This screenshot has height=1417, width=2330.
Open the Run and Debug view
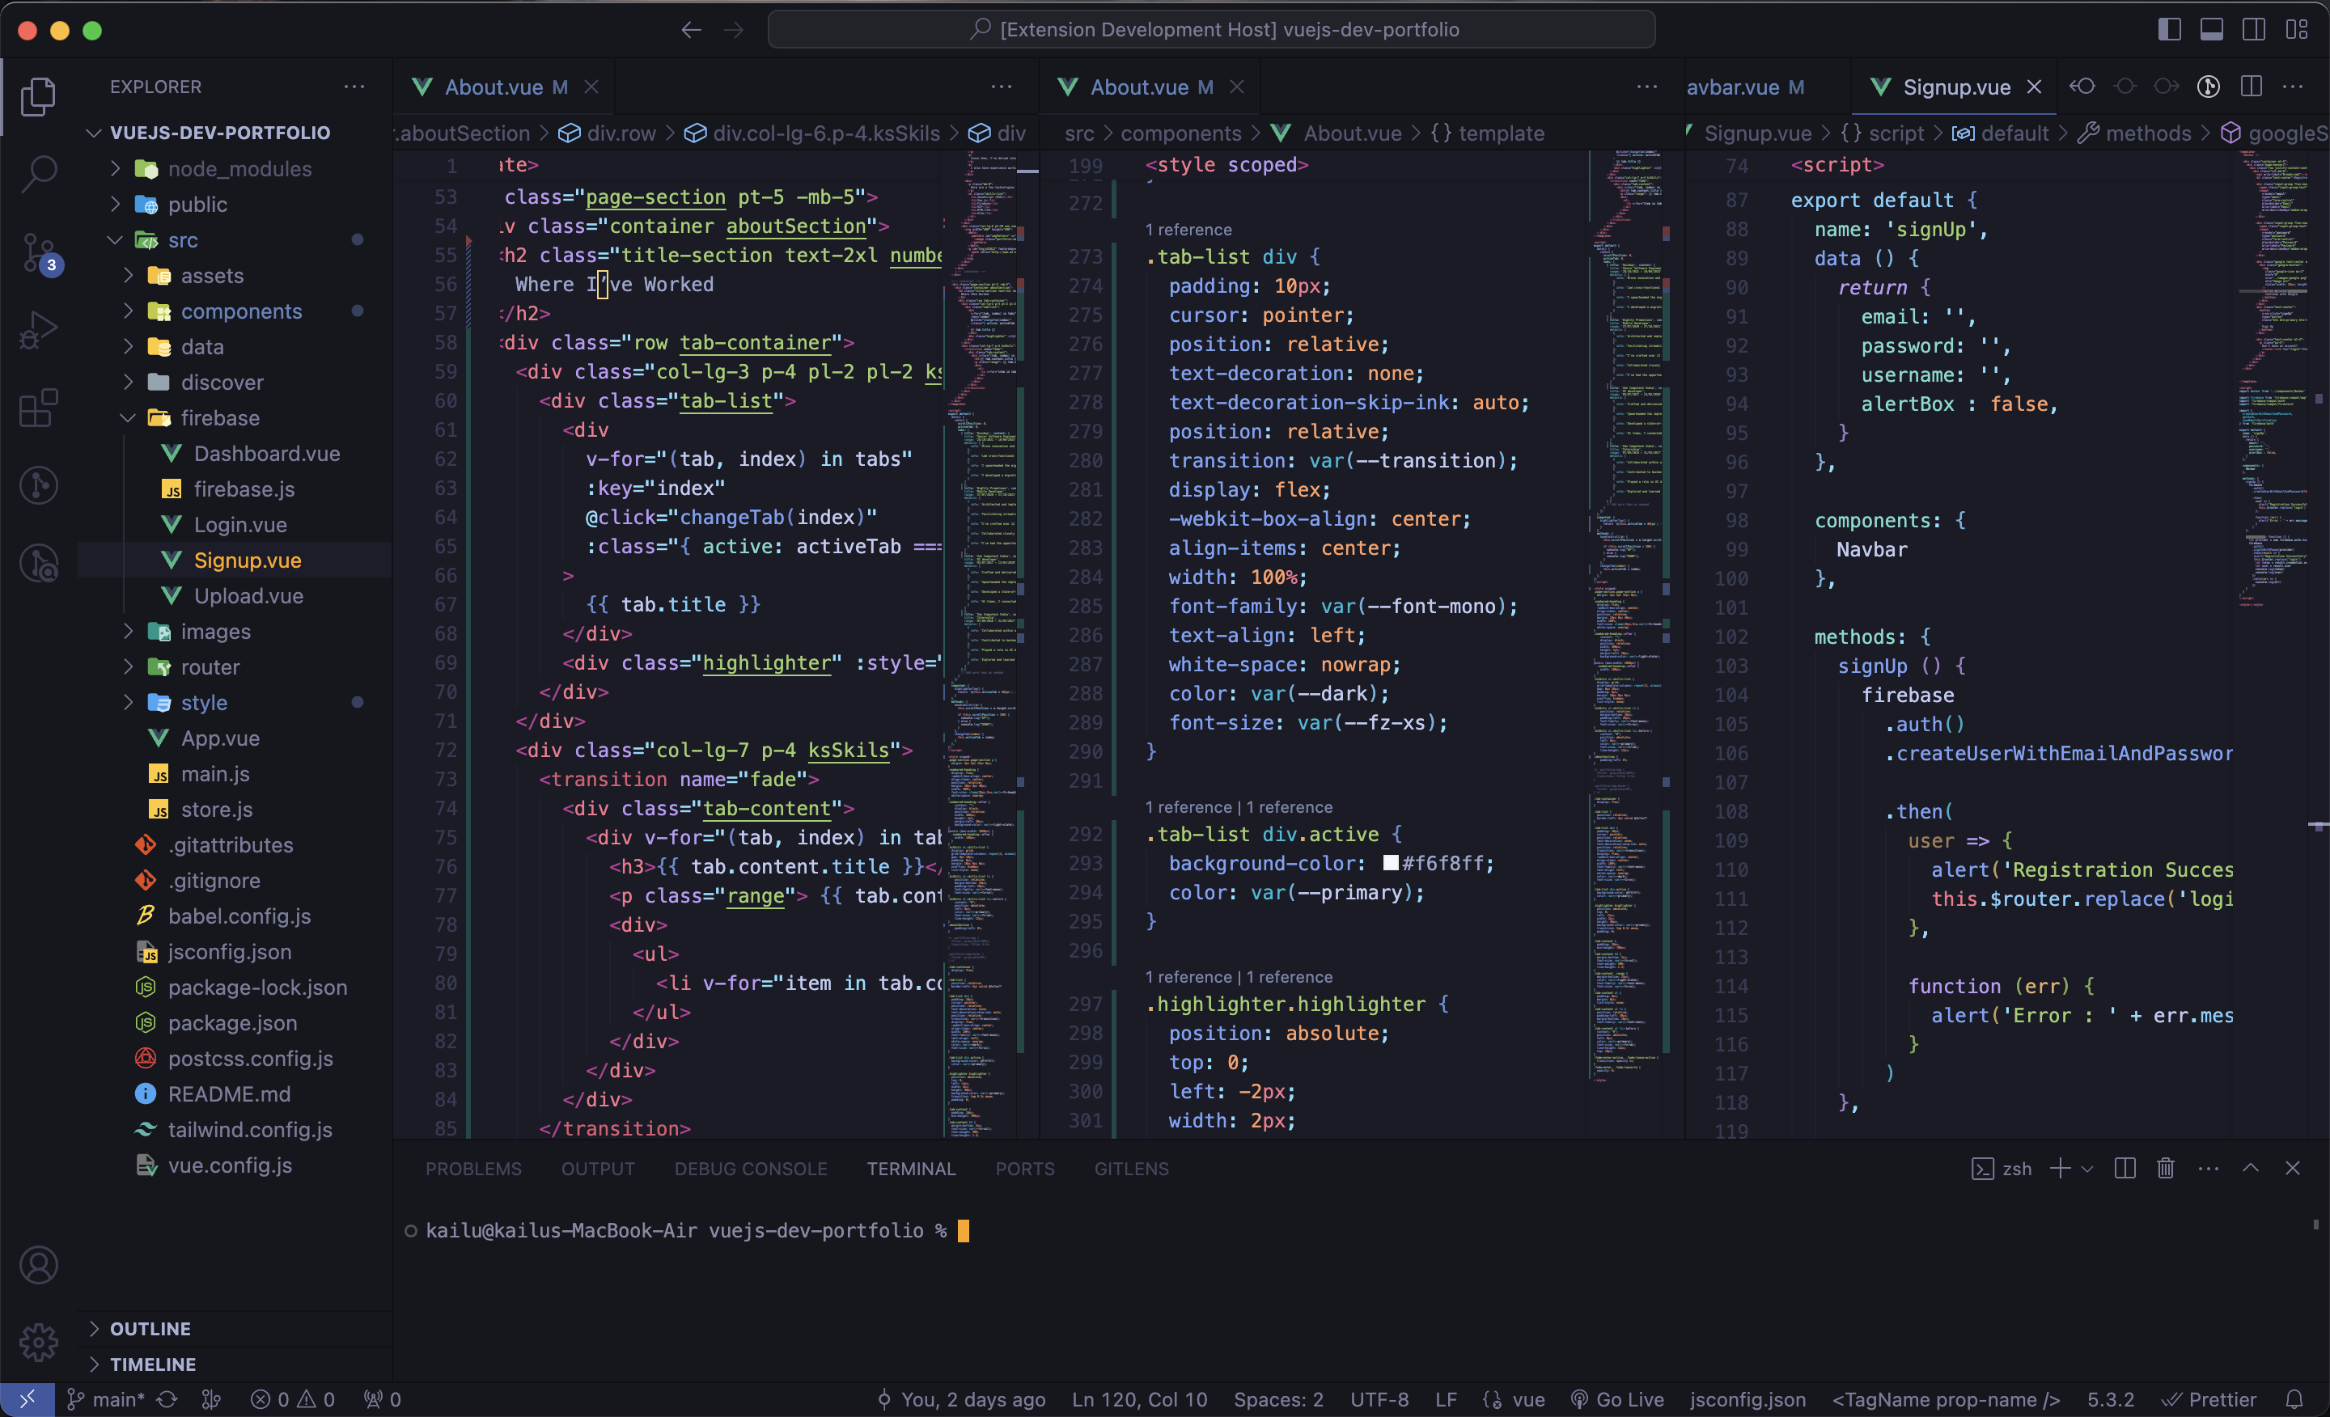coord(39,330)
